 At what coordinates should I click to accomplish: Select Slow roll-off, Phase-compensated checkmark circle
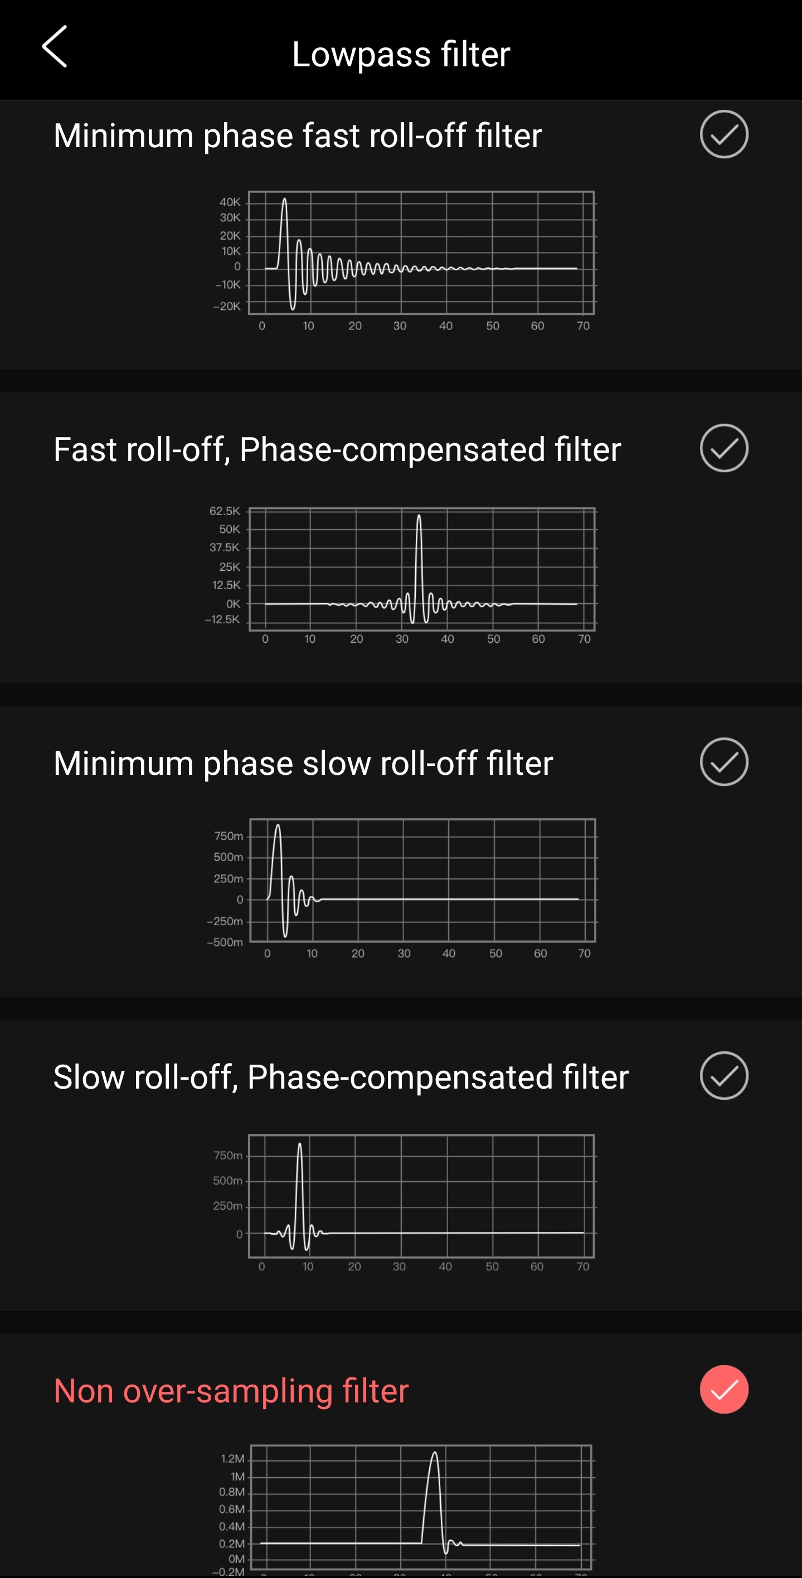[723, 1076]
